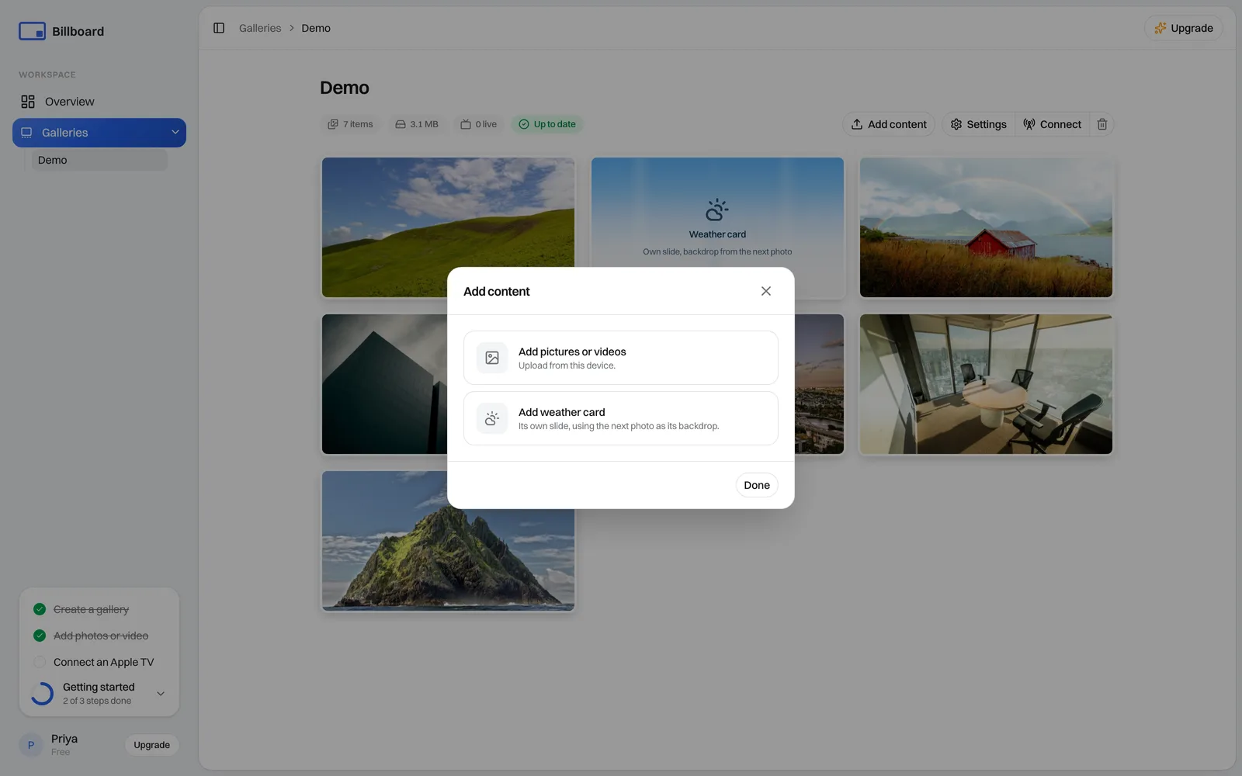Click the picture icon in dialog
This screenshot has width=1242, height=776.
(x=492, y=358)
